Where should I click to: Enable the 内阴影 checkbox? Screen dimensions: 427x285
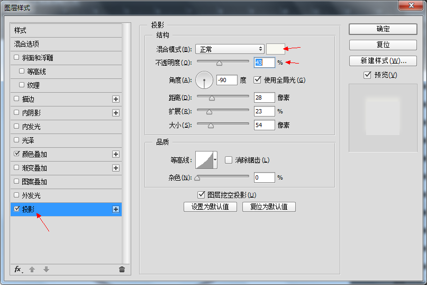(x=16, y=112)
